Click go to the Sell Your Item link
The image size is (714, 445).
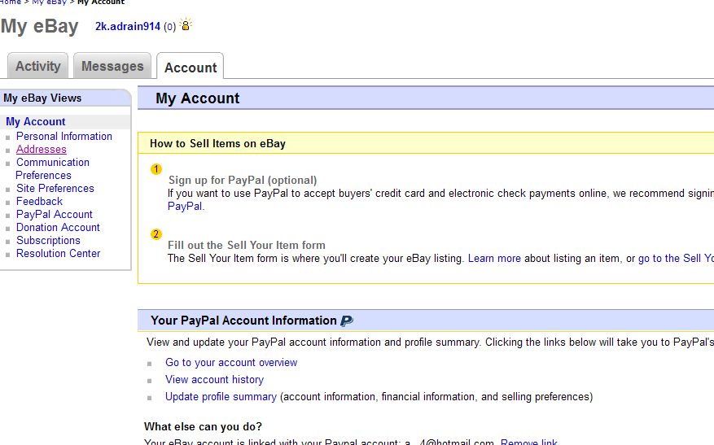(x=676, y=259)
